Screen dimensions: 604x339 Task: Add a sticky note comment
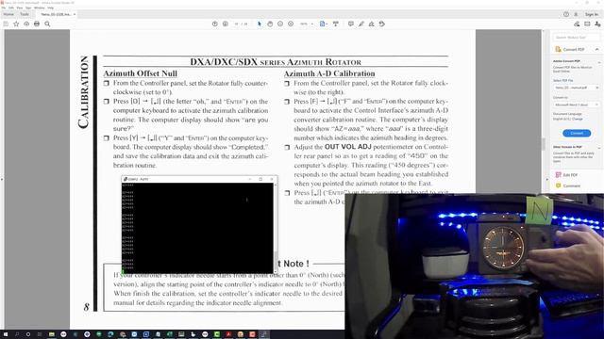click(x=350, y=24)
